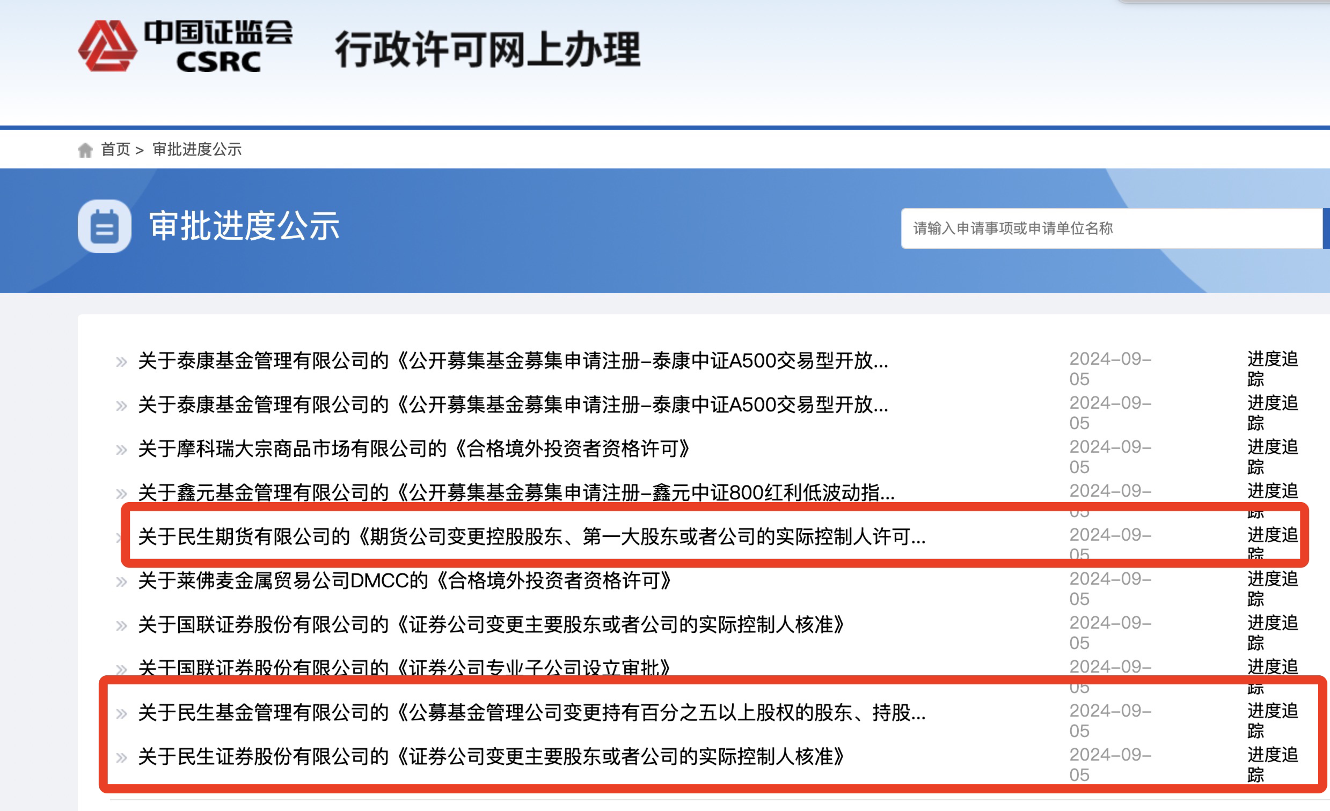Open the 莱佛麦金属贸易公司DMCC entry
The height and width of the screenshot is (811, 1330).
click(x=405, y=580)
